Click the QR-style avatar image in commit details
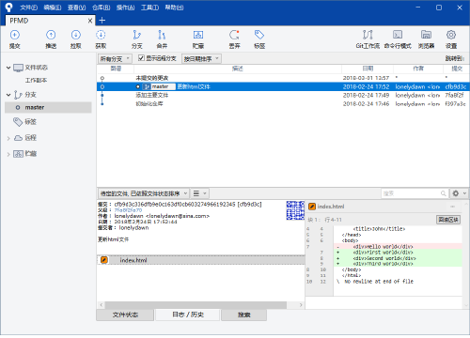The width and height of the screenshot is (470, 338). pos(295,210)
